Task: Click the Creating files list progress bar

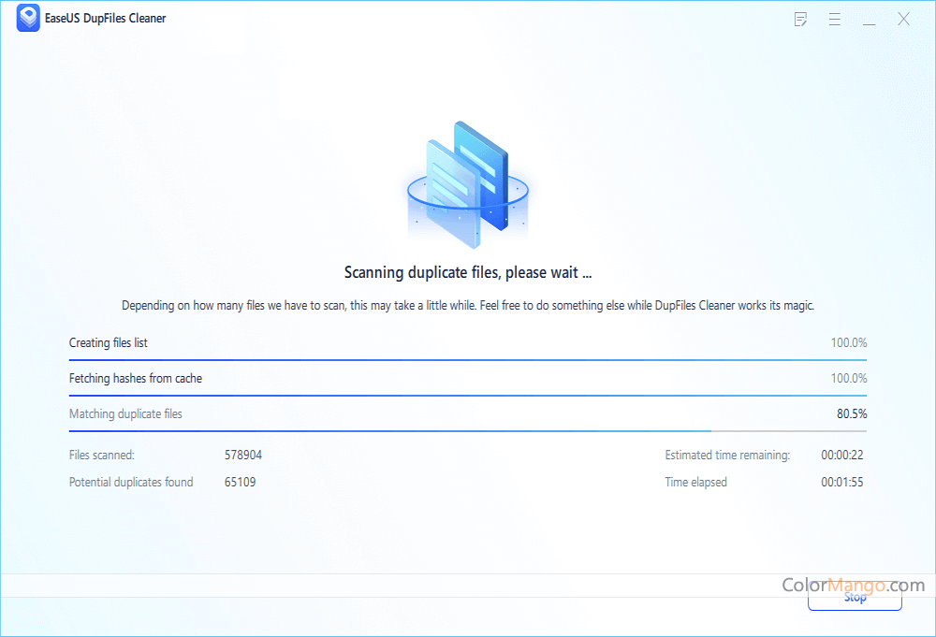Action: (467, 360)
